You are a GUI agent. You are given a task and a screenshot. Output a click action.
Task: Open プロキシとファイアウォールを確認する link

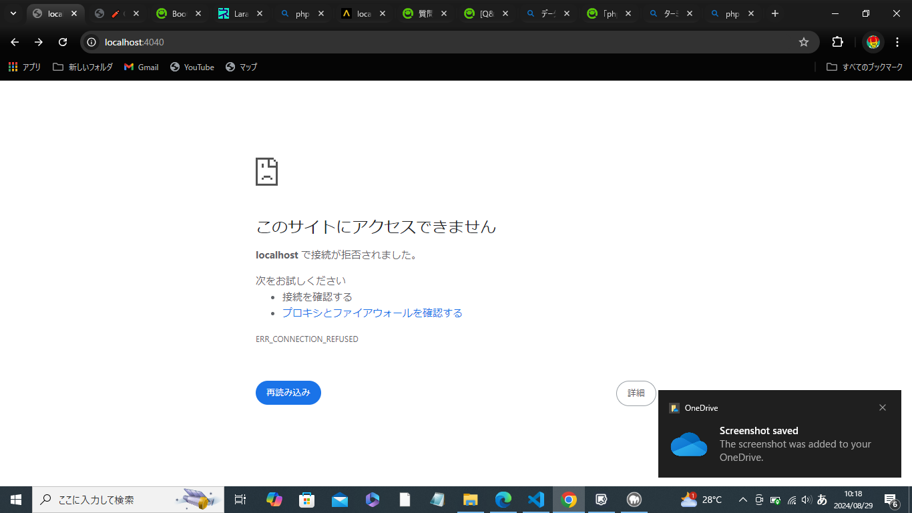point(373,313)
